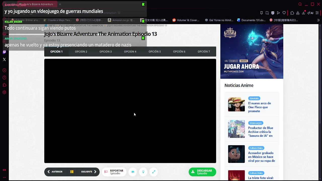Viewport: 322px width, 181px height.
Task: Click the REPORTAR Episodio button
Action: [x=114, y=172]
